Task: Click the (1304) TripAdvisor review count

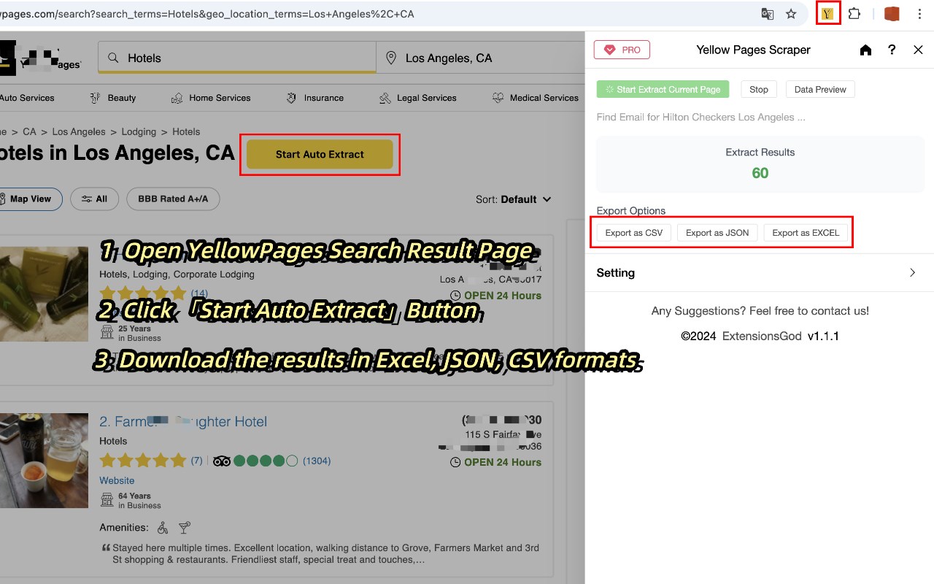Action: click(317, 461)
